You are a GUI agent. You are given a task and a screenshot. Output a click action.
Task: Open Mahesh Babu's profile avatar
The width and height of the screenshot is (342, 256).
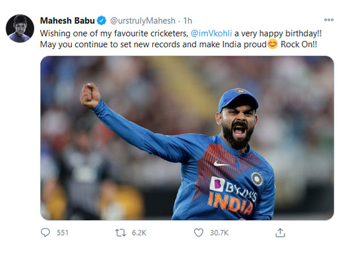[x=21, y=28]
